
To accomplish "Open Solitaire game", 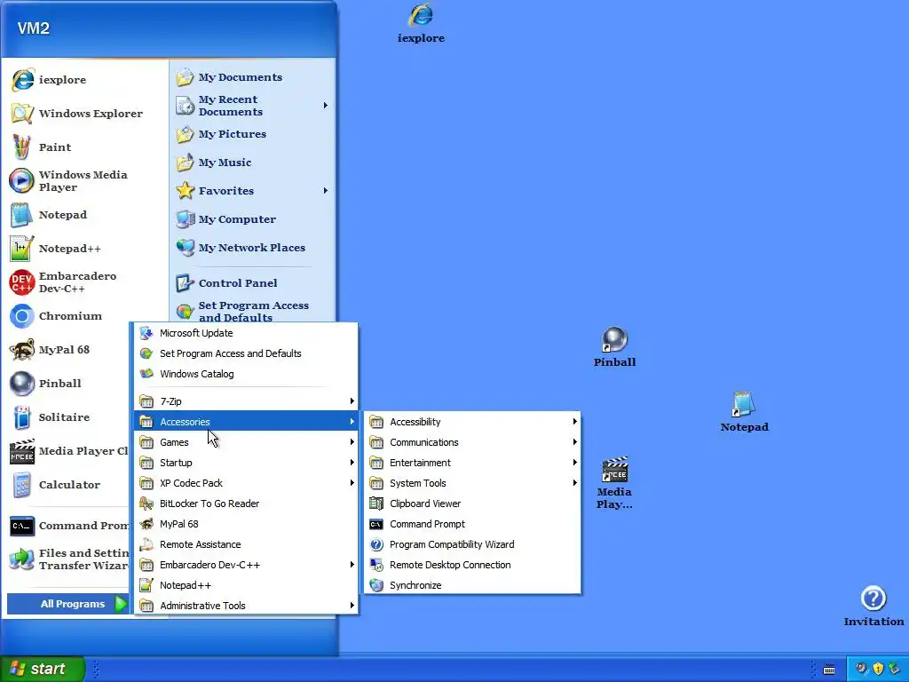I will 68,417.
